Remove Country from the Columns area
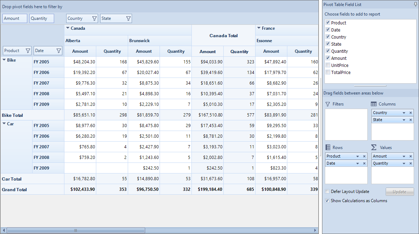 pos(411,113)
